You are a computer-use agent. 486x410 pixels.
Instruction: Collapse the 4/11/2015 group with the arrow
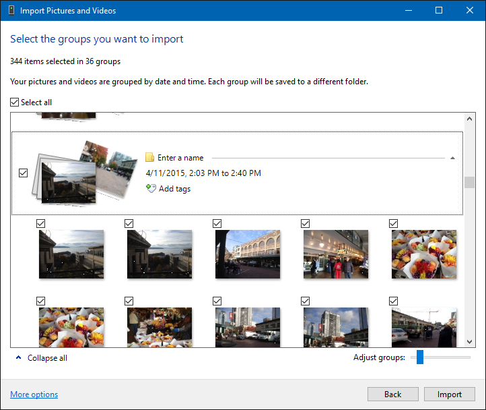(x=452, y=158)
